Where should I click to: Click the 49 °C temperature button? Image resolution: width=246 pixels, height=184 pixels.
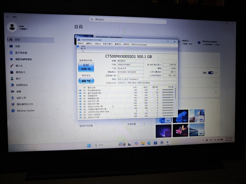[86, 81]
